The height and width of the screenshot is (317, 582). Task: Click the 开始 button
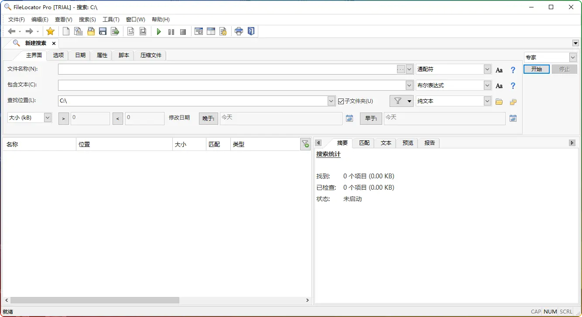536,69
